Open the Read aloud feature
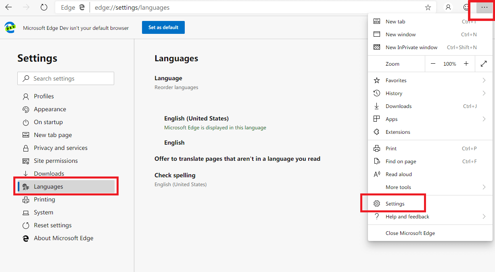 (399, 174)
